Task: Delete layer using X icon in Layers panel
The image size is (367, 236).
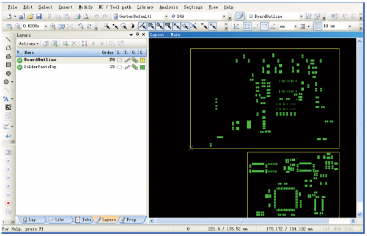Action: point(74,43)
